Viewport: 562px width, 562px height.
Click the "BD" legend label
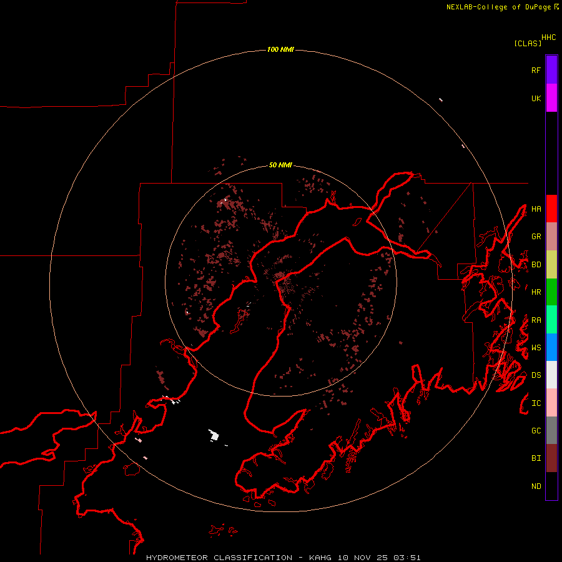536,265
